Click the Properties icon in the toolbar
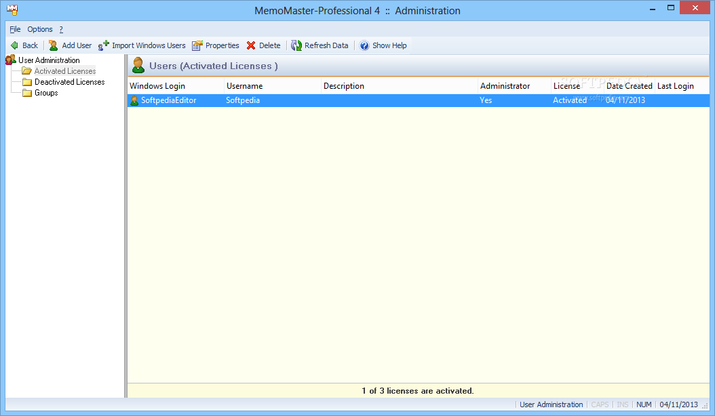 197,45
